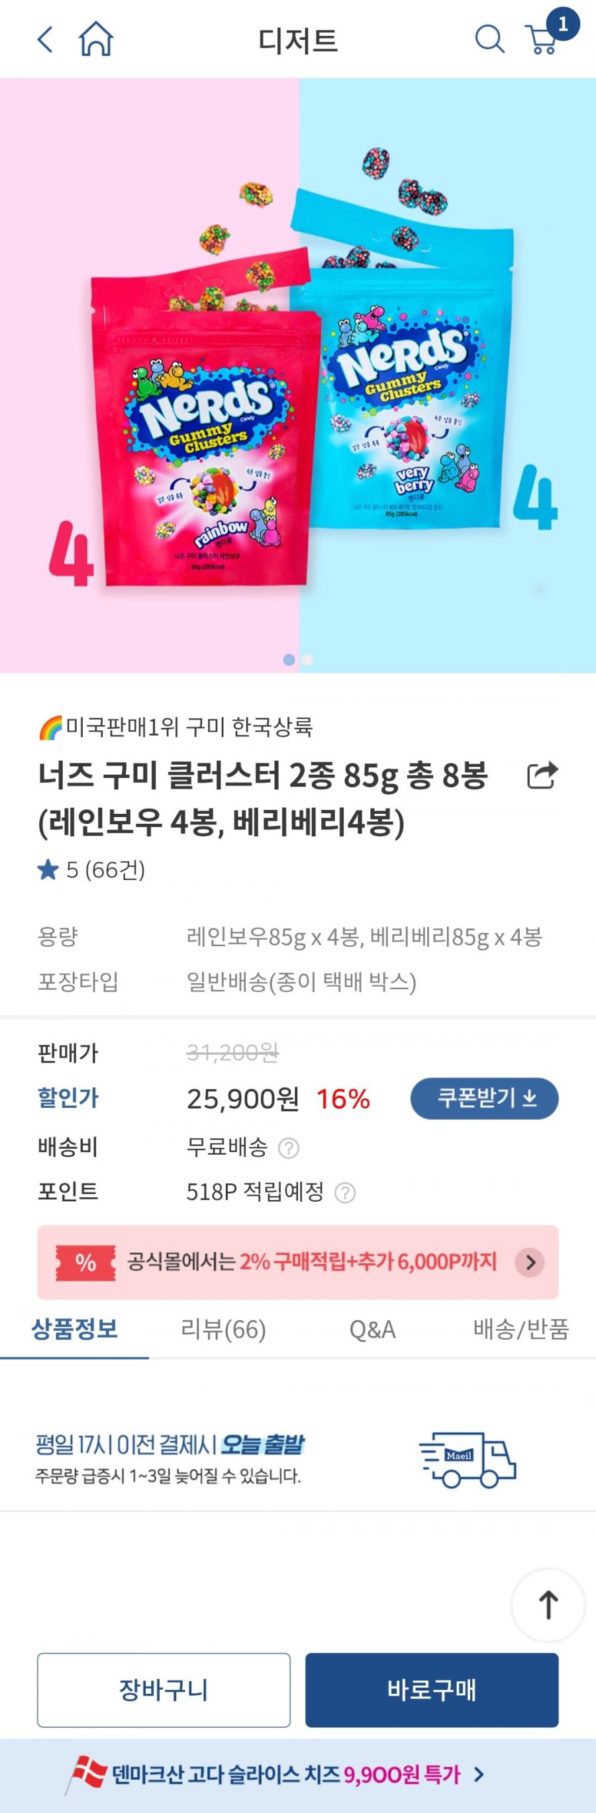596x1813 pixels.
Task: Expand the official mall points promotion banner
Action: pyautogui.click(x=297, y=1262)
